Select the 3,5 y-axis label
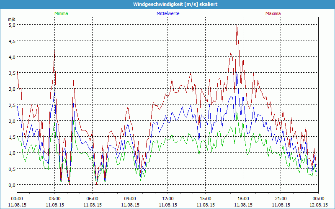This screenshot has height=209, width=335. tap(12, 73)
